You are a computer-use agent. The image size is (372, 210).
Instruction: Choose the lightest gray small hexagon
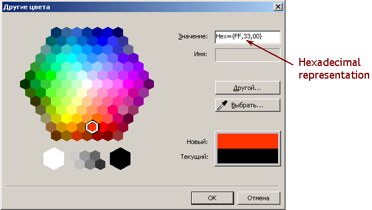(74, 155)
